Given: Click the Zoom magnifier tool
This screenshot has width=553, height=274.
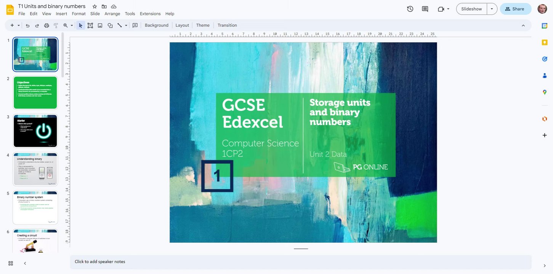Looking at the screenshot, I should 66,25.
